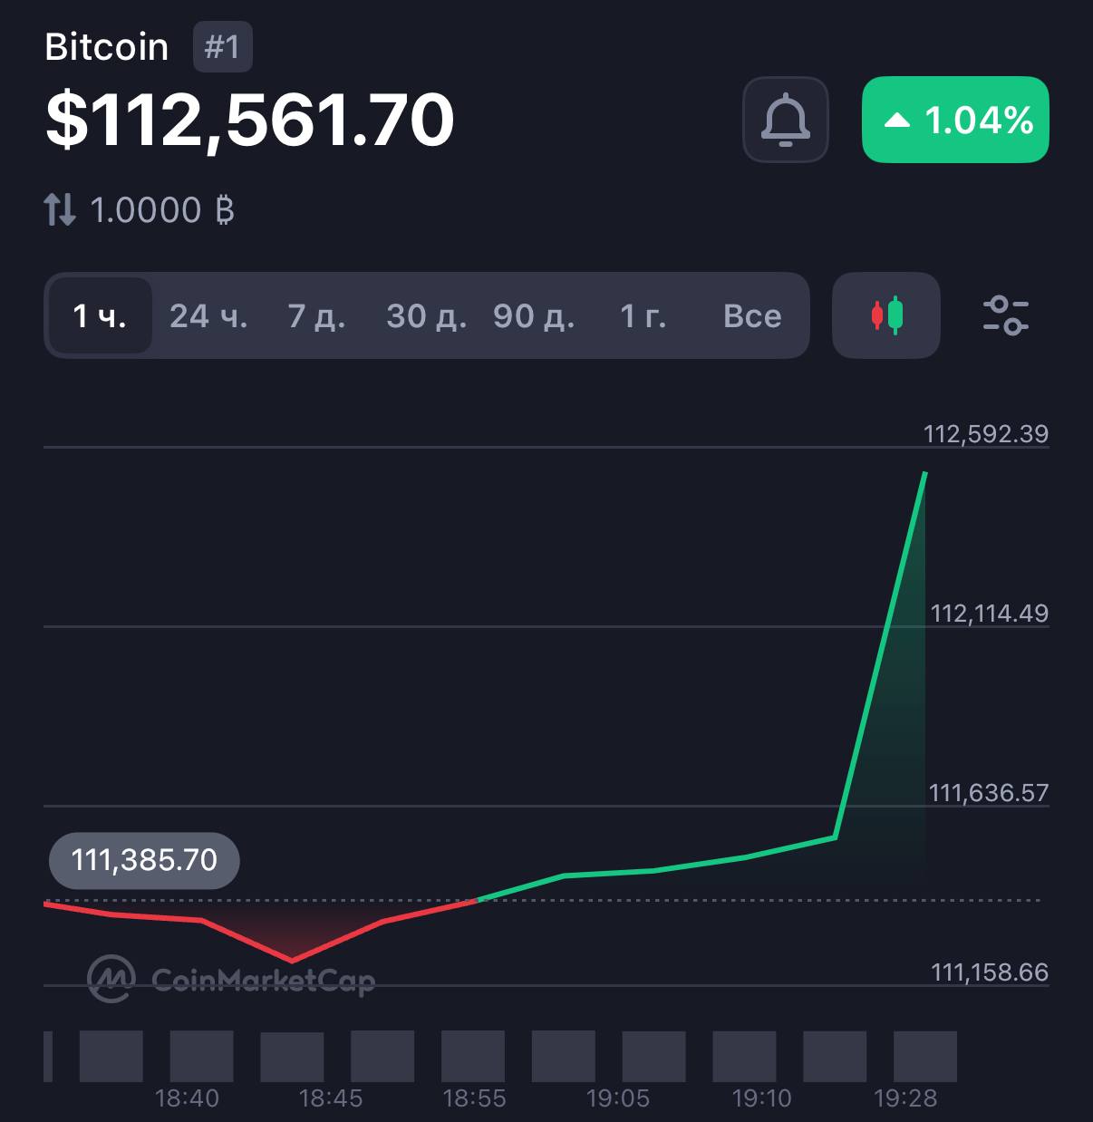Image resolution: width=1093 pixels, height=1122 pixels.
Task: Select the 1 ч. timeframe tab
Action: click(x=100, y=315)
